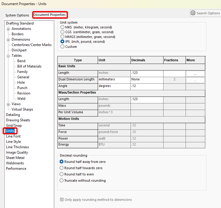Select Image Quality in the tree
The width and height of the screenshot is (221, 208).
17,152
